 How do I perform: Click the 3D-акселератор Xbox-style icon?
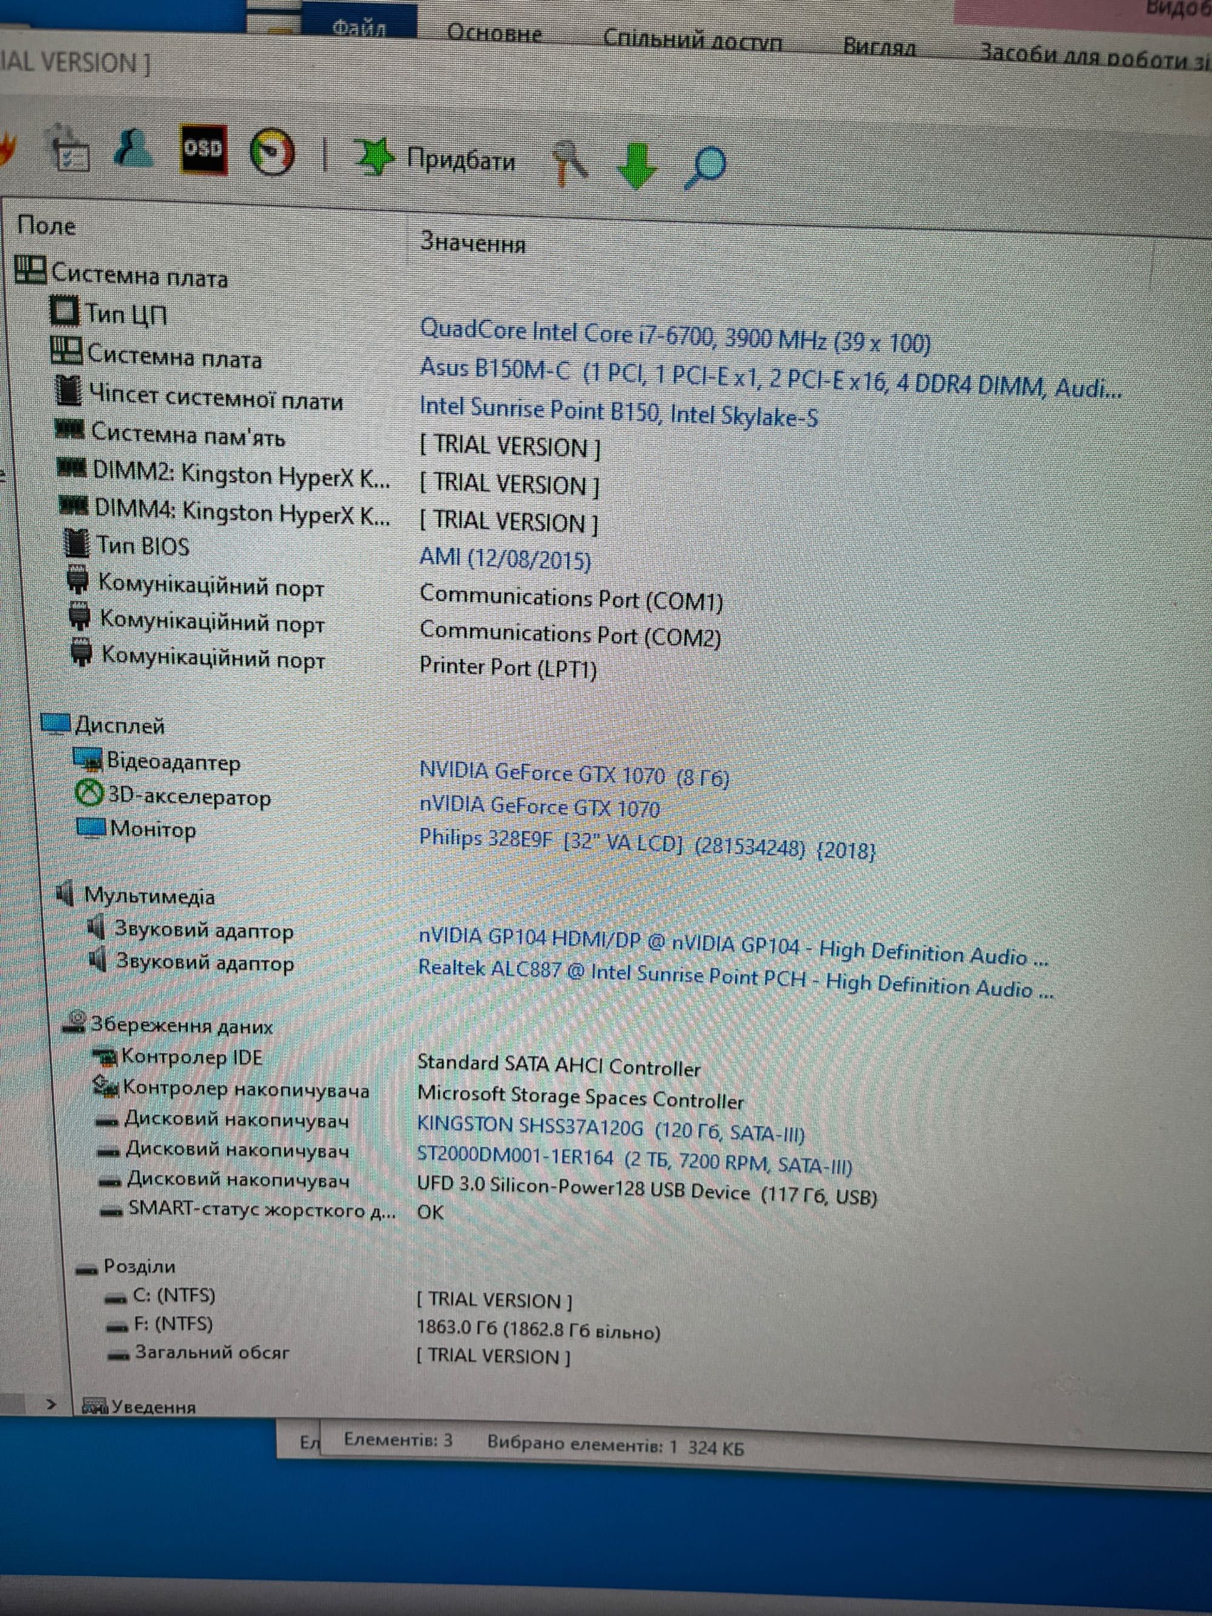click(90, 793)
